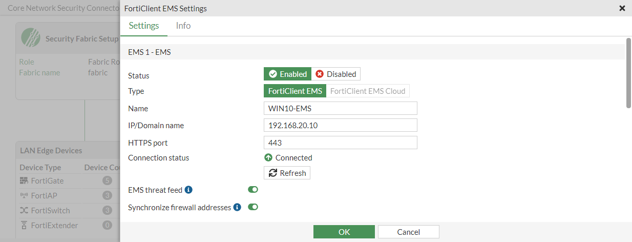Click the green Connected status icon
The width and height of the screenshot is (632, 242).
coord(268,158)
